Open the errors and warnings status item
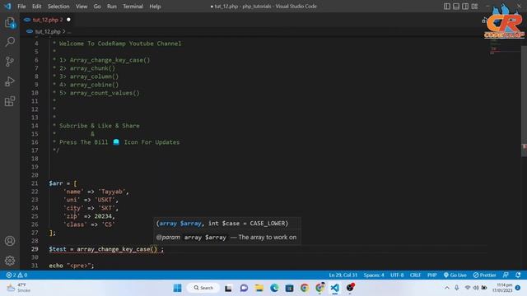This screenshot has height=296, width=527. point(16,275)
